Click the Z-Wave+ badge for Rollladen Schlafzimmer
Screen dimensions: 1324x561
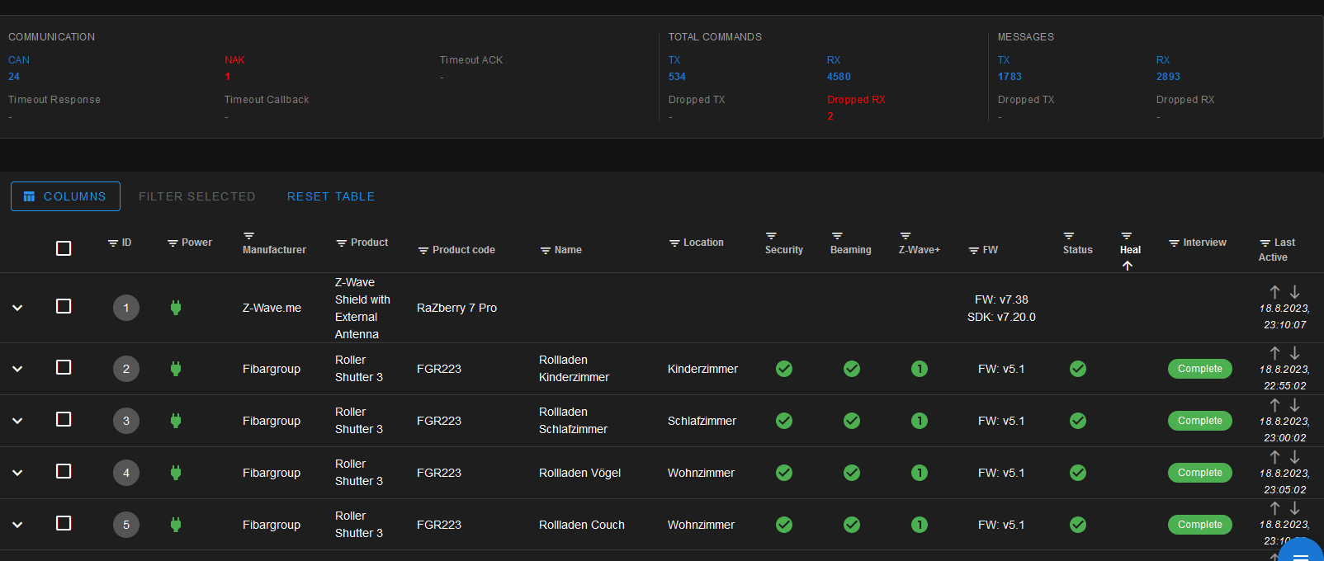point(919,421)
